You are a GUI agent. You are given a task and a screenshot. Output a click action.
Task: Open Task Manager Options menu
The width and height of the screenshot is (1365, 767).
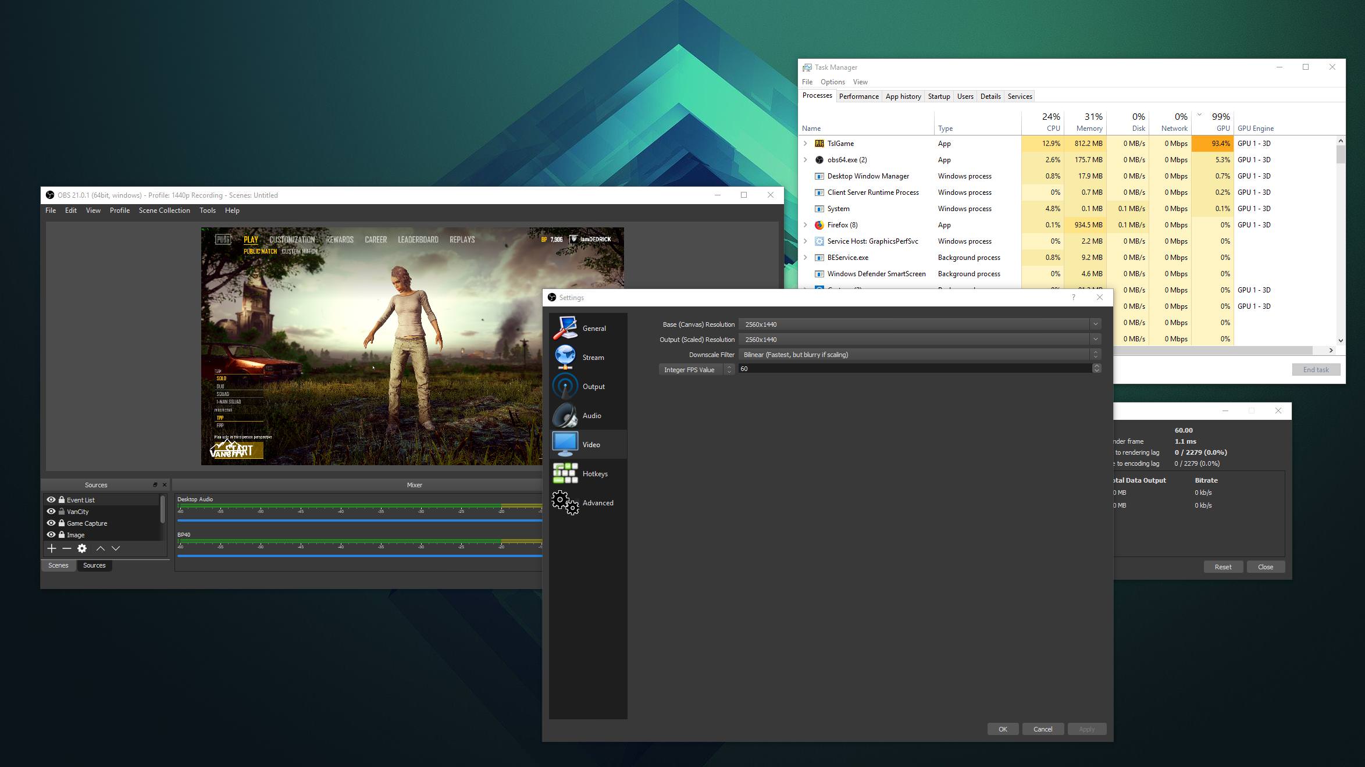click(x=832, y=82)
